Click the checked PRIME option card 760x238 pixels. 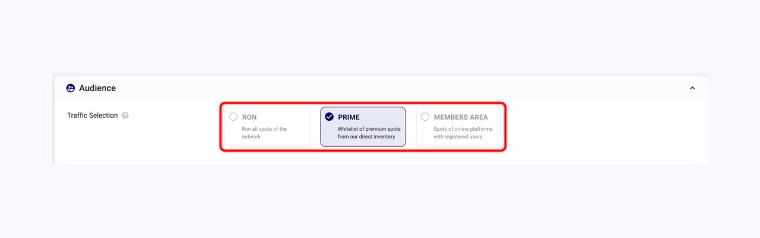(363, 127)
